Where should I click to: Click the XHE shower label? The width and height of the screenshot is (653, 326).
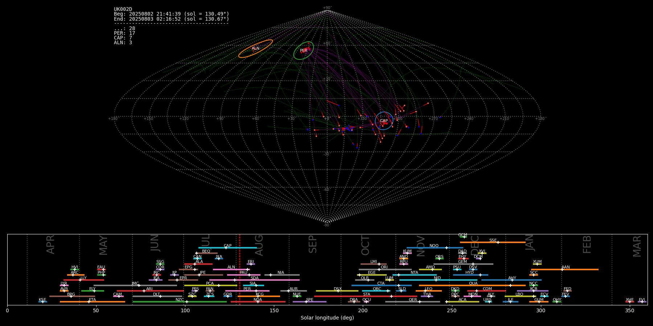629,300
